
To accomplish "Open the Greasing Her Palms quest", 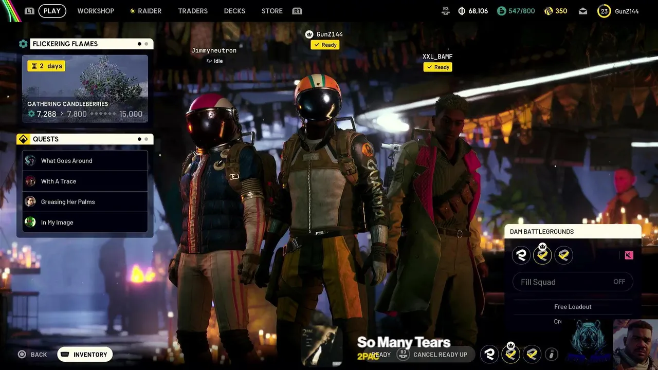I will [x=85, y=202].
